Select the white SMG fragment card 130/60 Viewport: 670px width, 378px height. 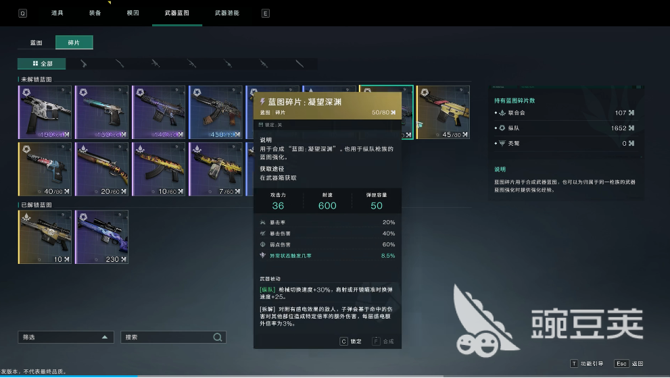45,112
